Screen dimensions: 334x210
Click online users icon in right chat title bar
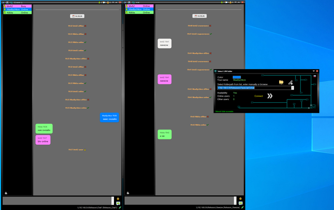coord(222,2)
